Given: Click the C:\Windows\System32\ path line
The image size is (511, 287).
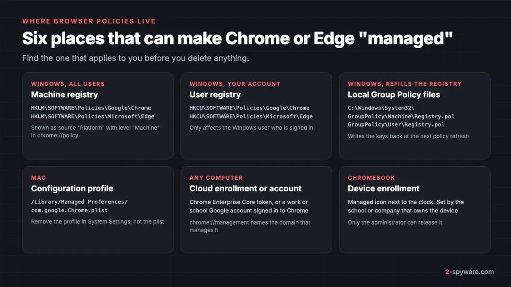Looking at the screenshot, I should pyautogui.click(x=381, y=108).
